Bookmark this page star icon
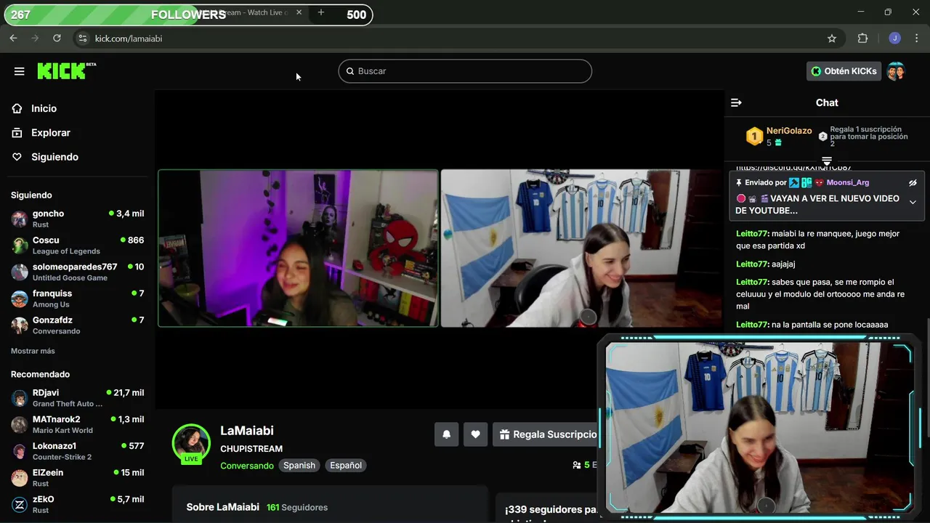Viewport: 930px width, 523px height. pyautogui.click(x=832, y=38)
